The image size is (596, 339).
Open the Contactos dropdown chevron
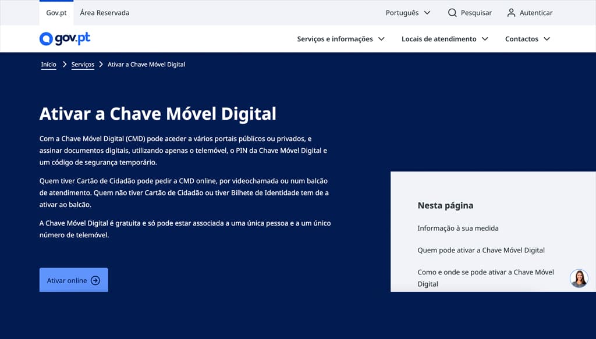pyautogui.click(x=547, y=38)
